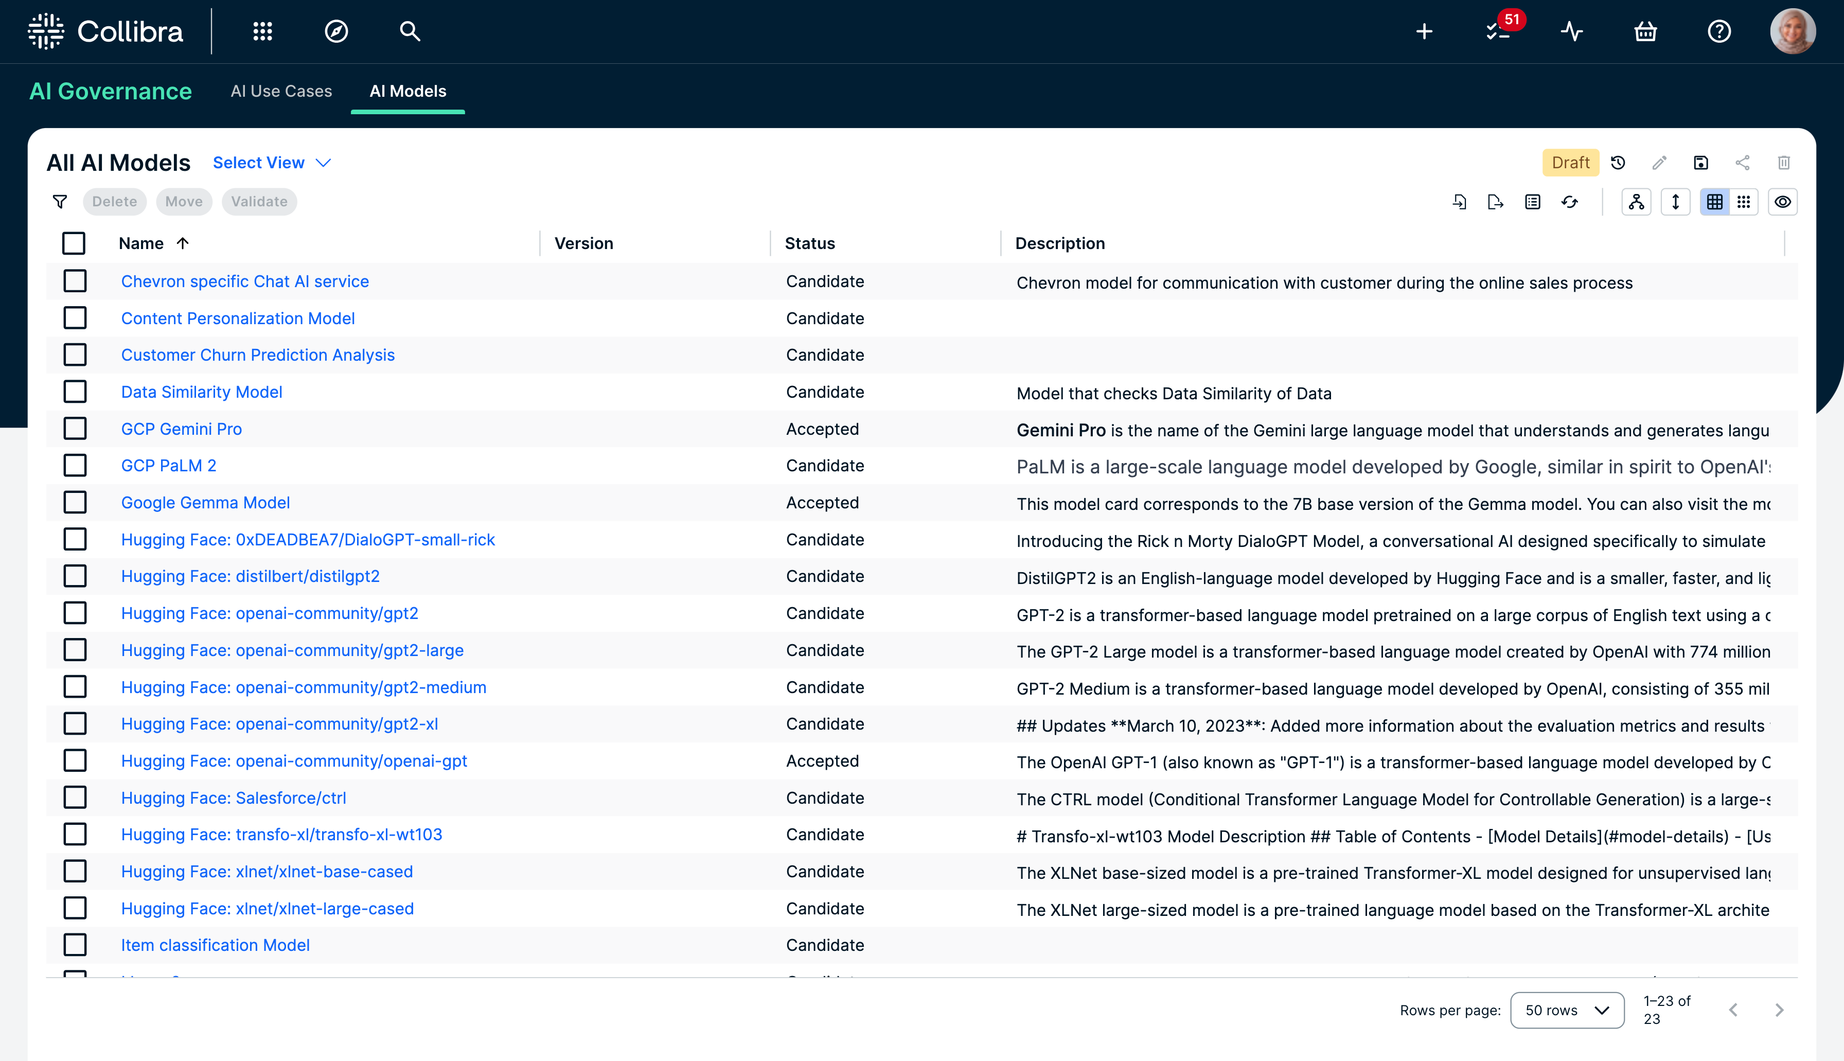
Task: Open the tasks icon with badge 51
Action: pos(1498,31)
